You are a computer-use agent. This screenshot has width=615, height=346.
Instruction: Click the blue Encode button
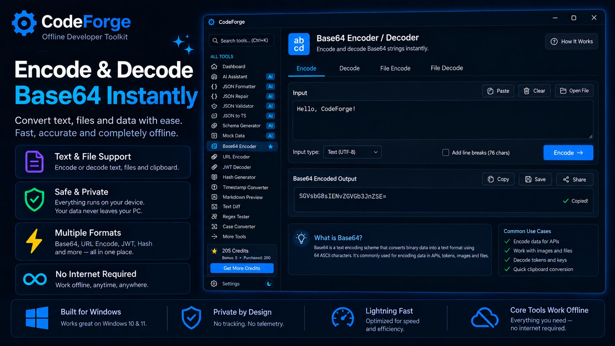click(568, 153)
